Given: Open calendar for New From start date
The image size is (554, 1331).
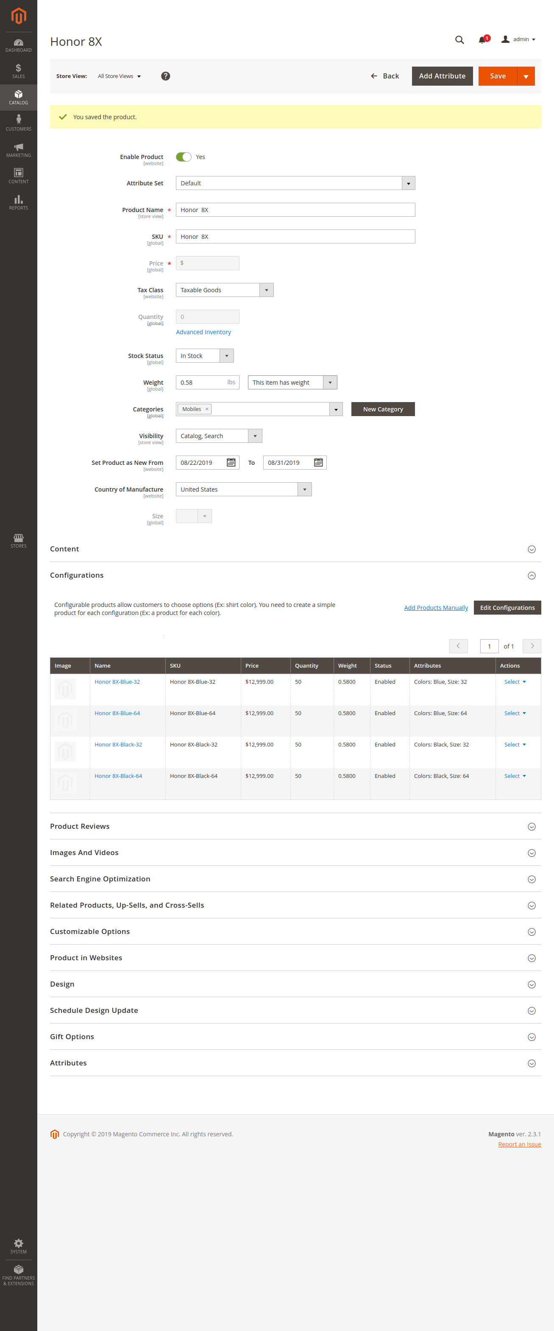Looking at the screenshot, I should coord(231,462).
